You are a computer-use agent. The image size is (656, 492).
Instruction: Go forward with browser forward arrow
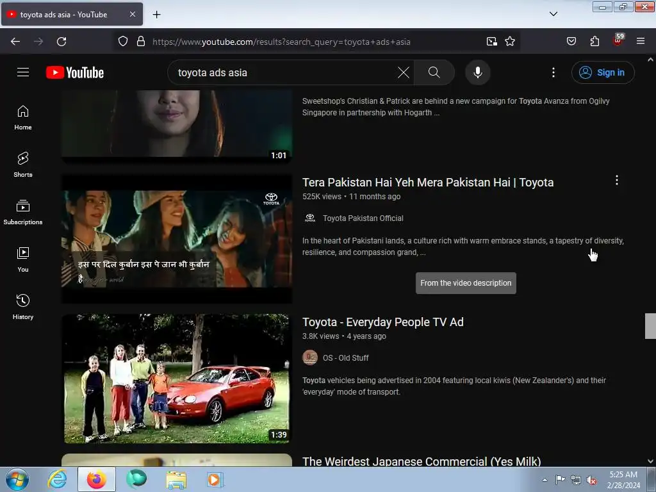point(38,42)
